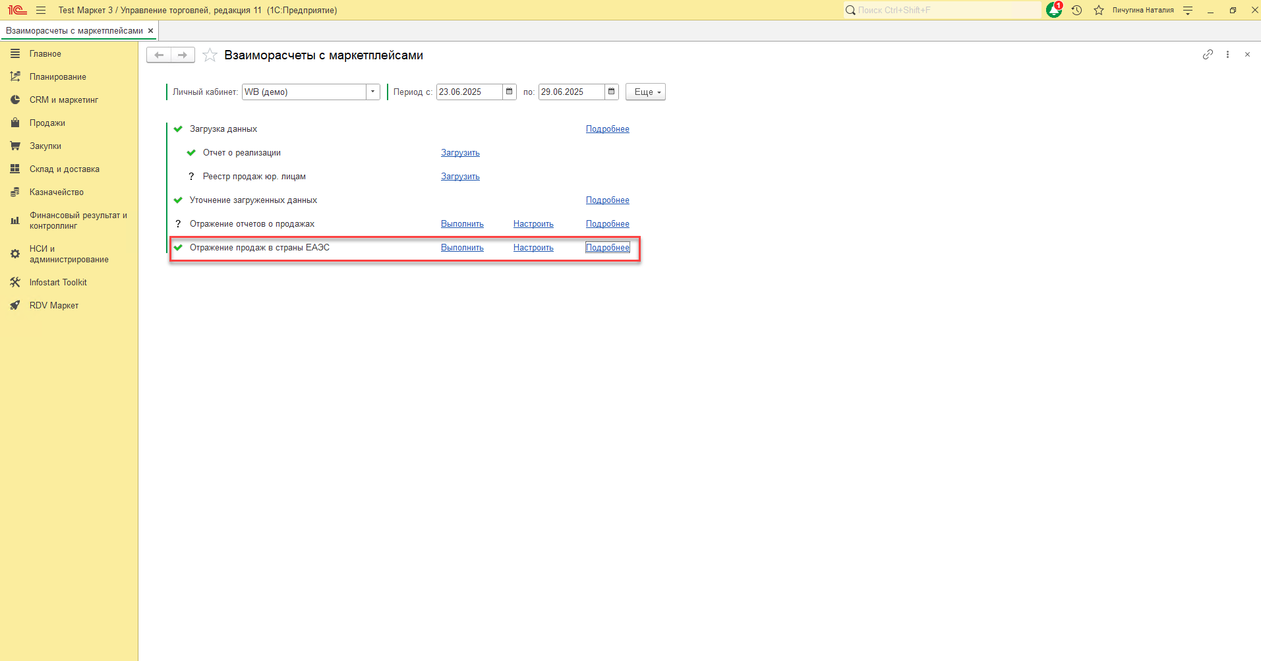
Task: Click Отражение продаж в страны ЕАЭС label
Action: 260,248
